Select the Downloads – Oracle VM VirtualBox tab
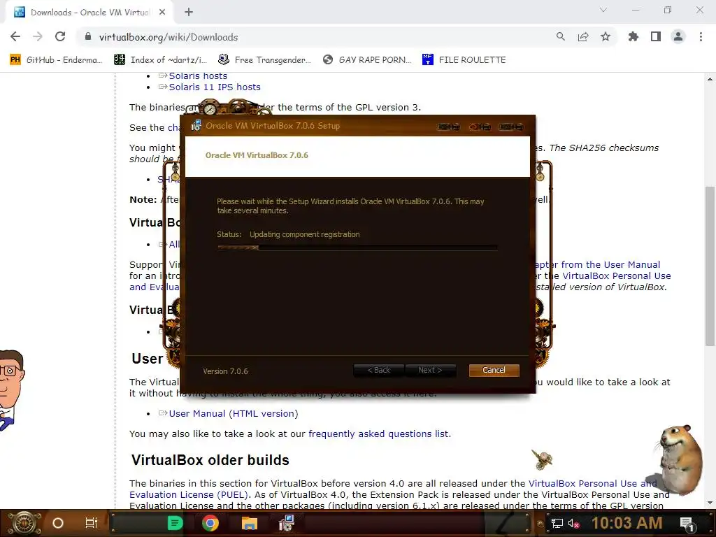 (90, 13)
